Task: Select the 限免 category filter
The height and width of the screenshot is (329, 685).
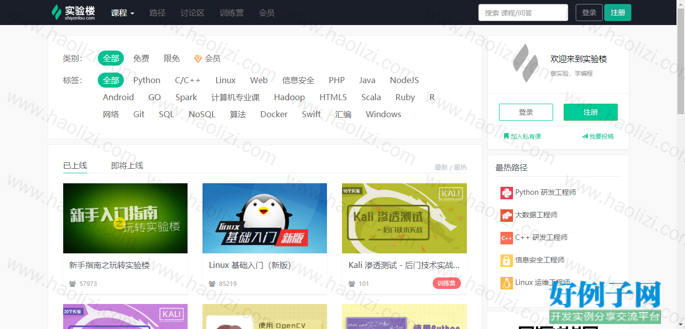Action: (172, 59)
